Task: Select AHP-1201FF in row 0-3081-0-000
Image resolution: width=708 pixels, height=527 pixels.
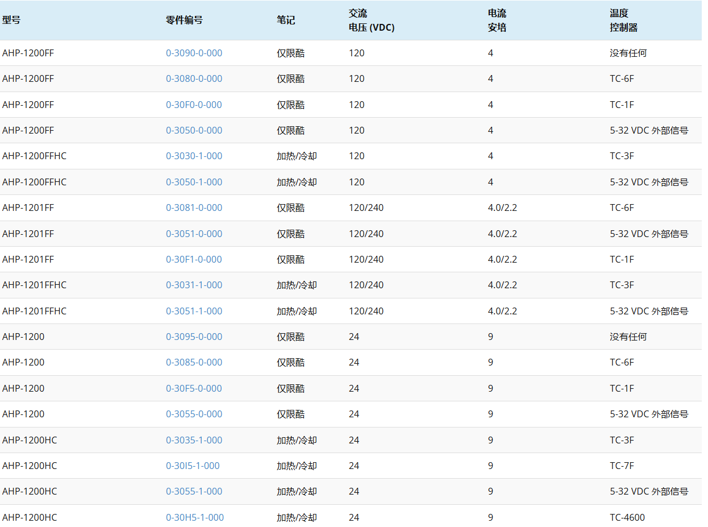Action: [x=28, y=208]
